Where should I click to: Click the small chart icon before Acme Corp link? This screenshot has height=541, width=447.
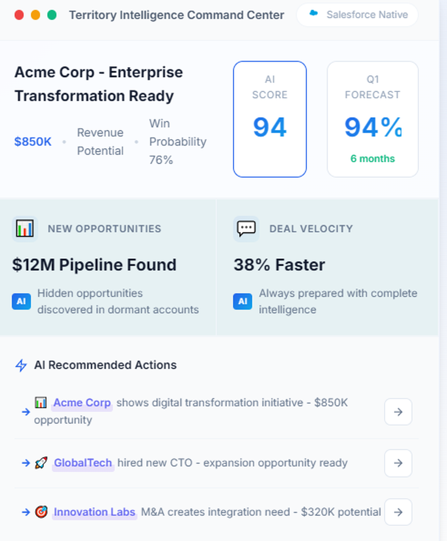(x=41, y=402)
